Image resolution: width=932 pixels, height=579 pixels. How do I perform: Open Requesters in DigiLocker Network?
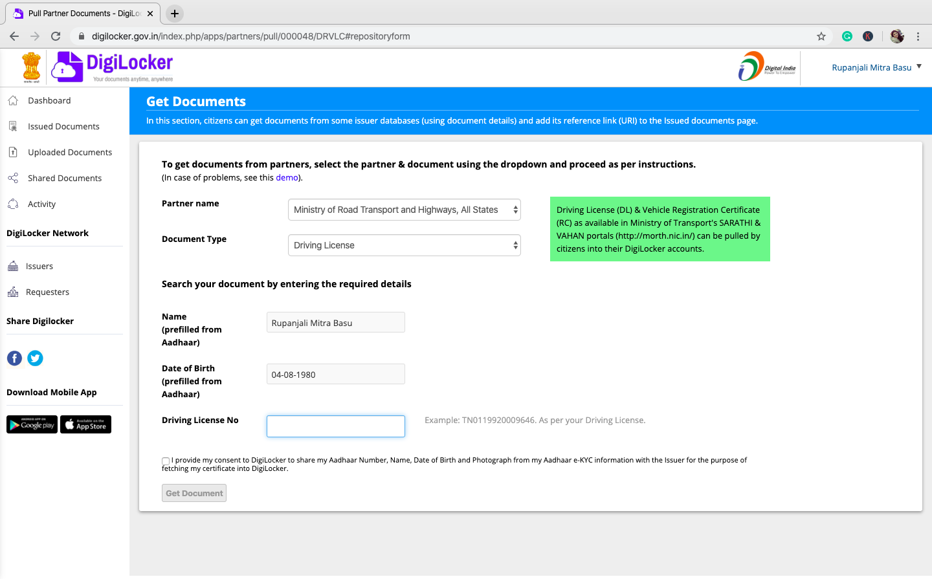pos(47,292)
